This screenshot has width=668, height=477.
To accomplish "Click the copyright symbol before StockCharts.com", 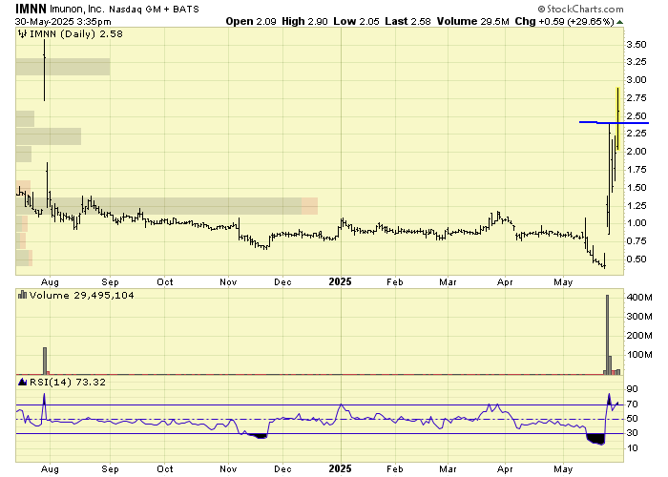I will [541, 9].
